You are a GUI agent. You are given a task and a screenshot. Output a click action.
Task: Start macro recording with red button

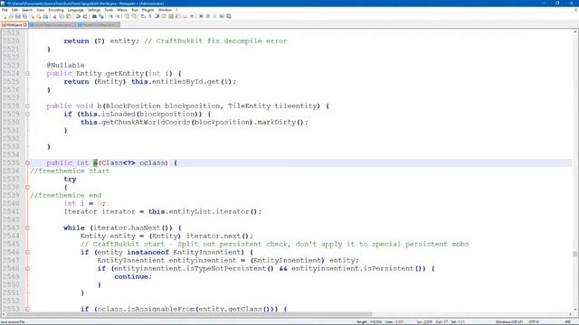(201, 16)
